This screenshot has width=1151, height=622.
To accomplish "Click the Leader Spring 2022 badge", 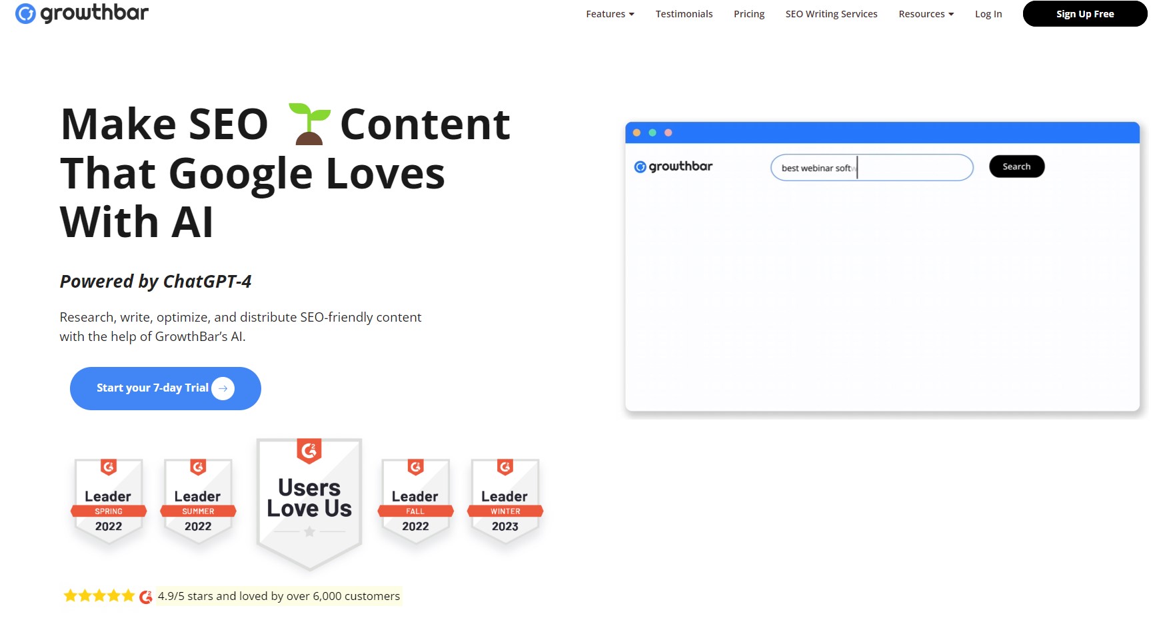I will pyautogui.click(x=109, y=501).
